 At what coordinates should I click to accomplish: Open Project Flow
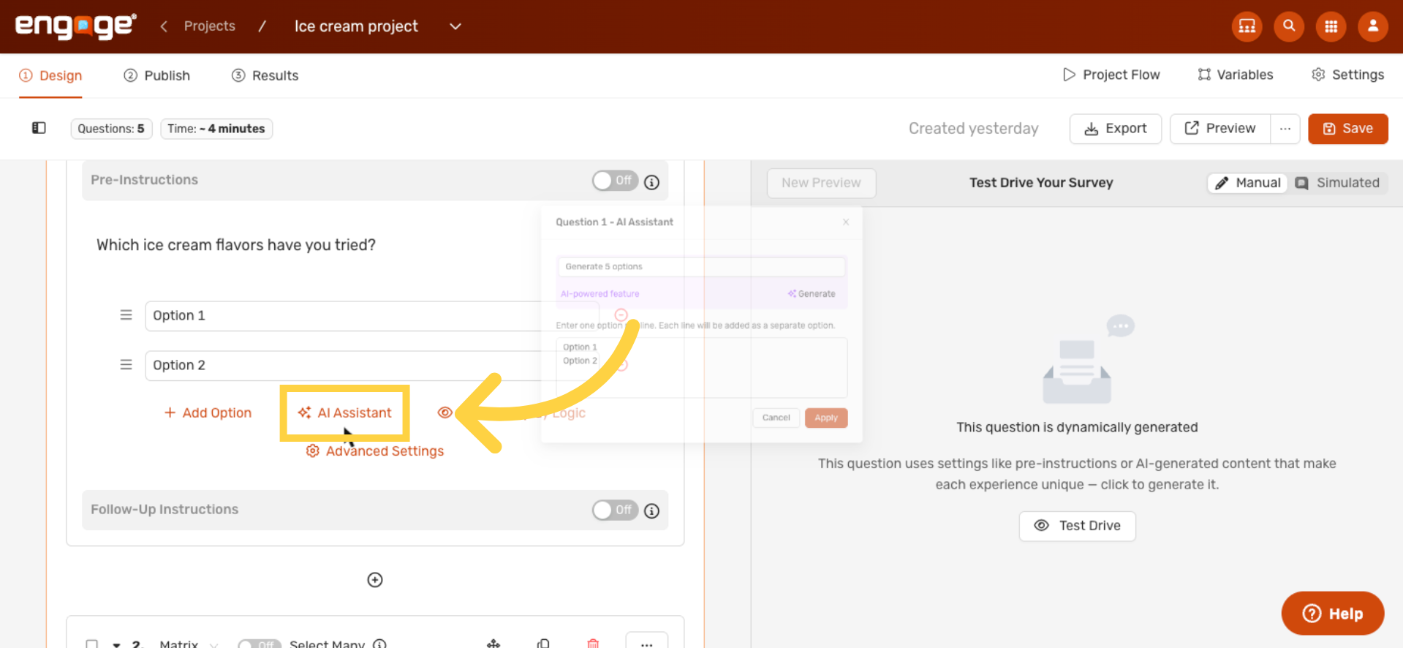(x=1111, y=75)
